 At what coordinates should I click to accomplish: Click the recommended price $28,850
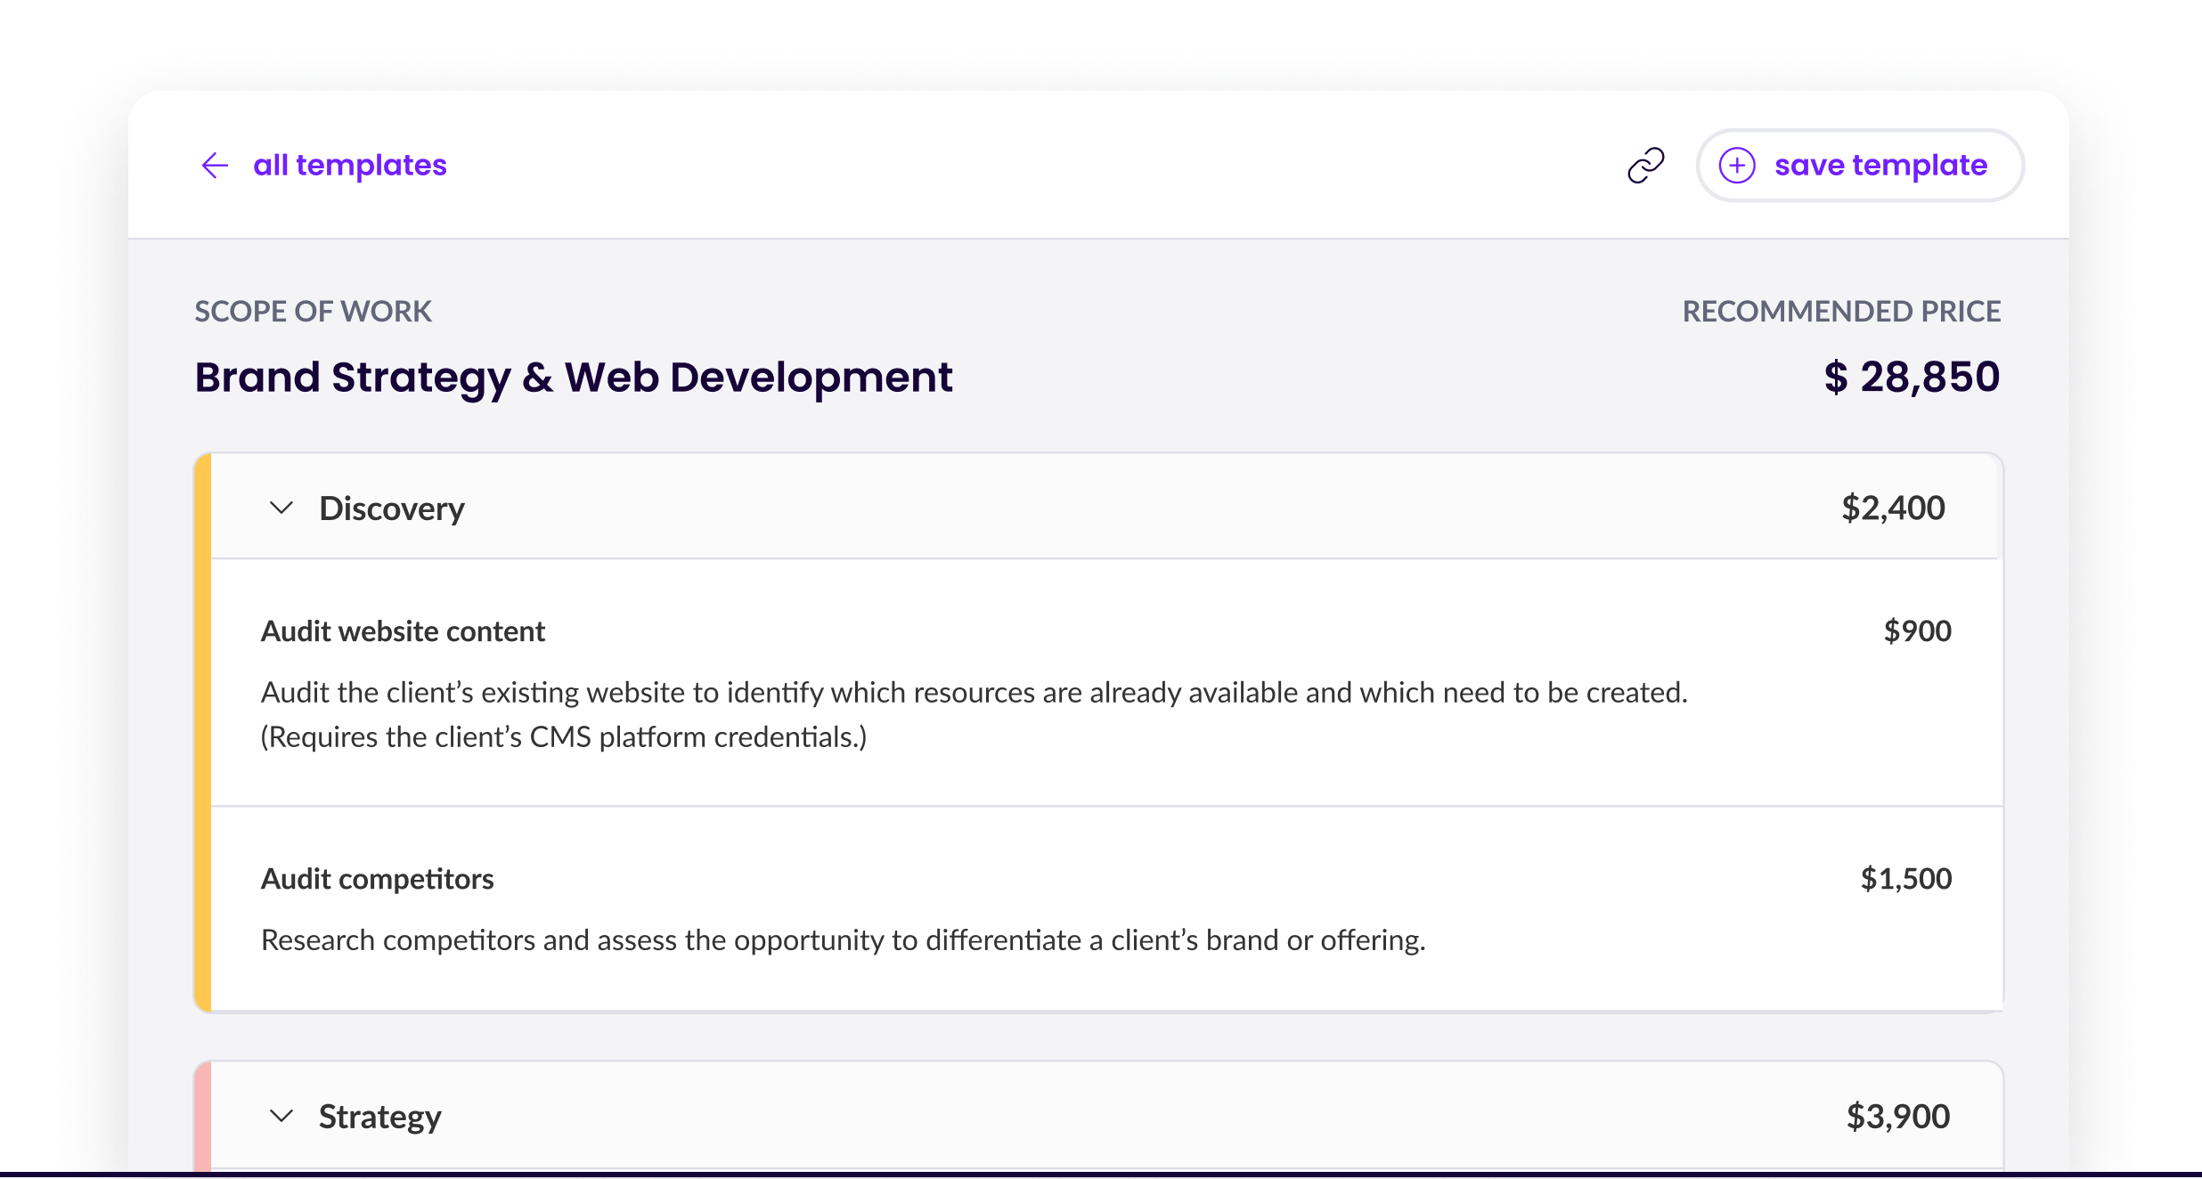point(1911,377)
